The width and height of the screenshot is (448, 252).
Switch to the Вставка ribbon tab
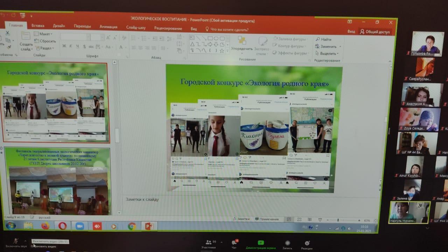tap(38, 26)
